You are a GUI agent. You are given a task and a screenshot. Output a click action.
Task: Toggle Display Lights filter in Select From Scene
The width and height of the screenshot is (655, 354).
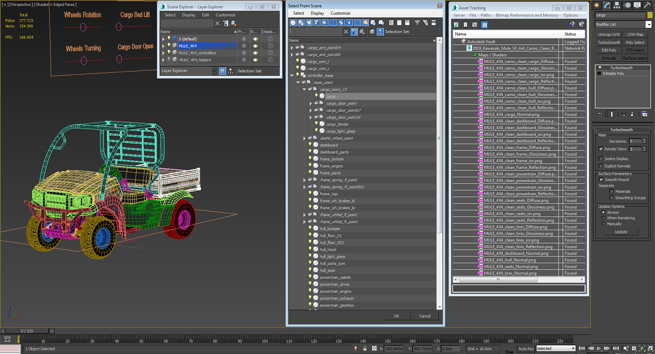[x=309, y=23]
